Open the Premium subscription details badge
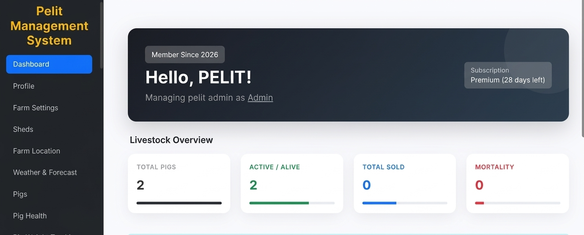This screenshot has width=584, height=235. [508, 75]
